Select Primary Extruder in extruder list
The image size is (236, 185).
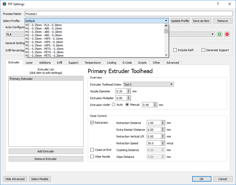coord(21,79)
